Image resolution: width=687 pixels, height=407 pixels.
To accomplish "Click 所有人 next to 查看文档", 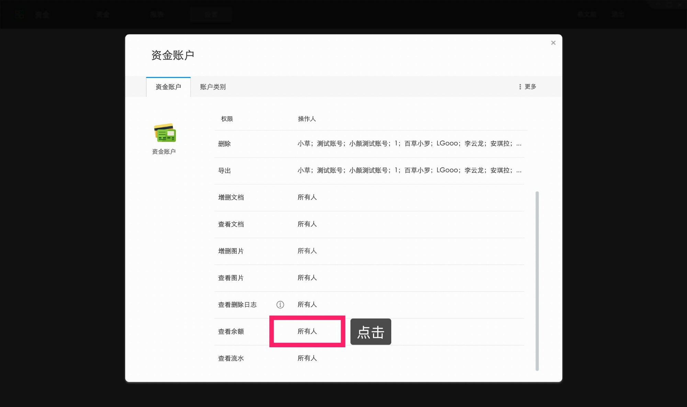I will point(307,224).
